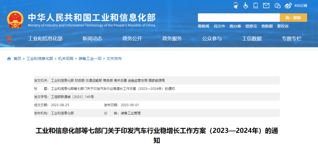Open the 专题专栏 navigation menu
The height and width of the screenshot is (147, 318).
click(x=291, y=38)
